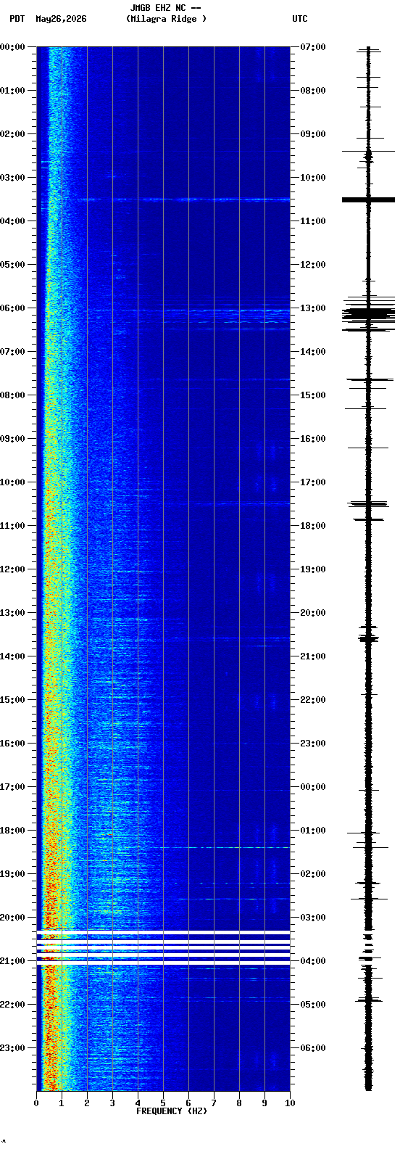Click the large seismogram spike near 10:30 UTC

coord(369,199)
